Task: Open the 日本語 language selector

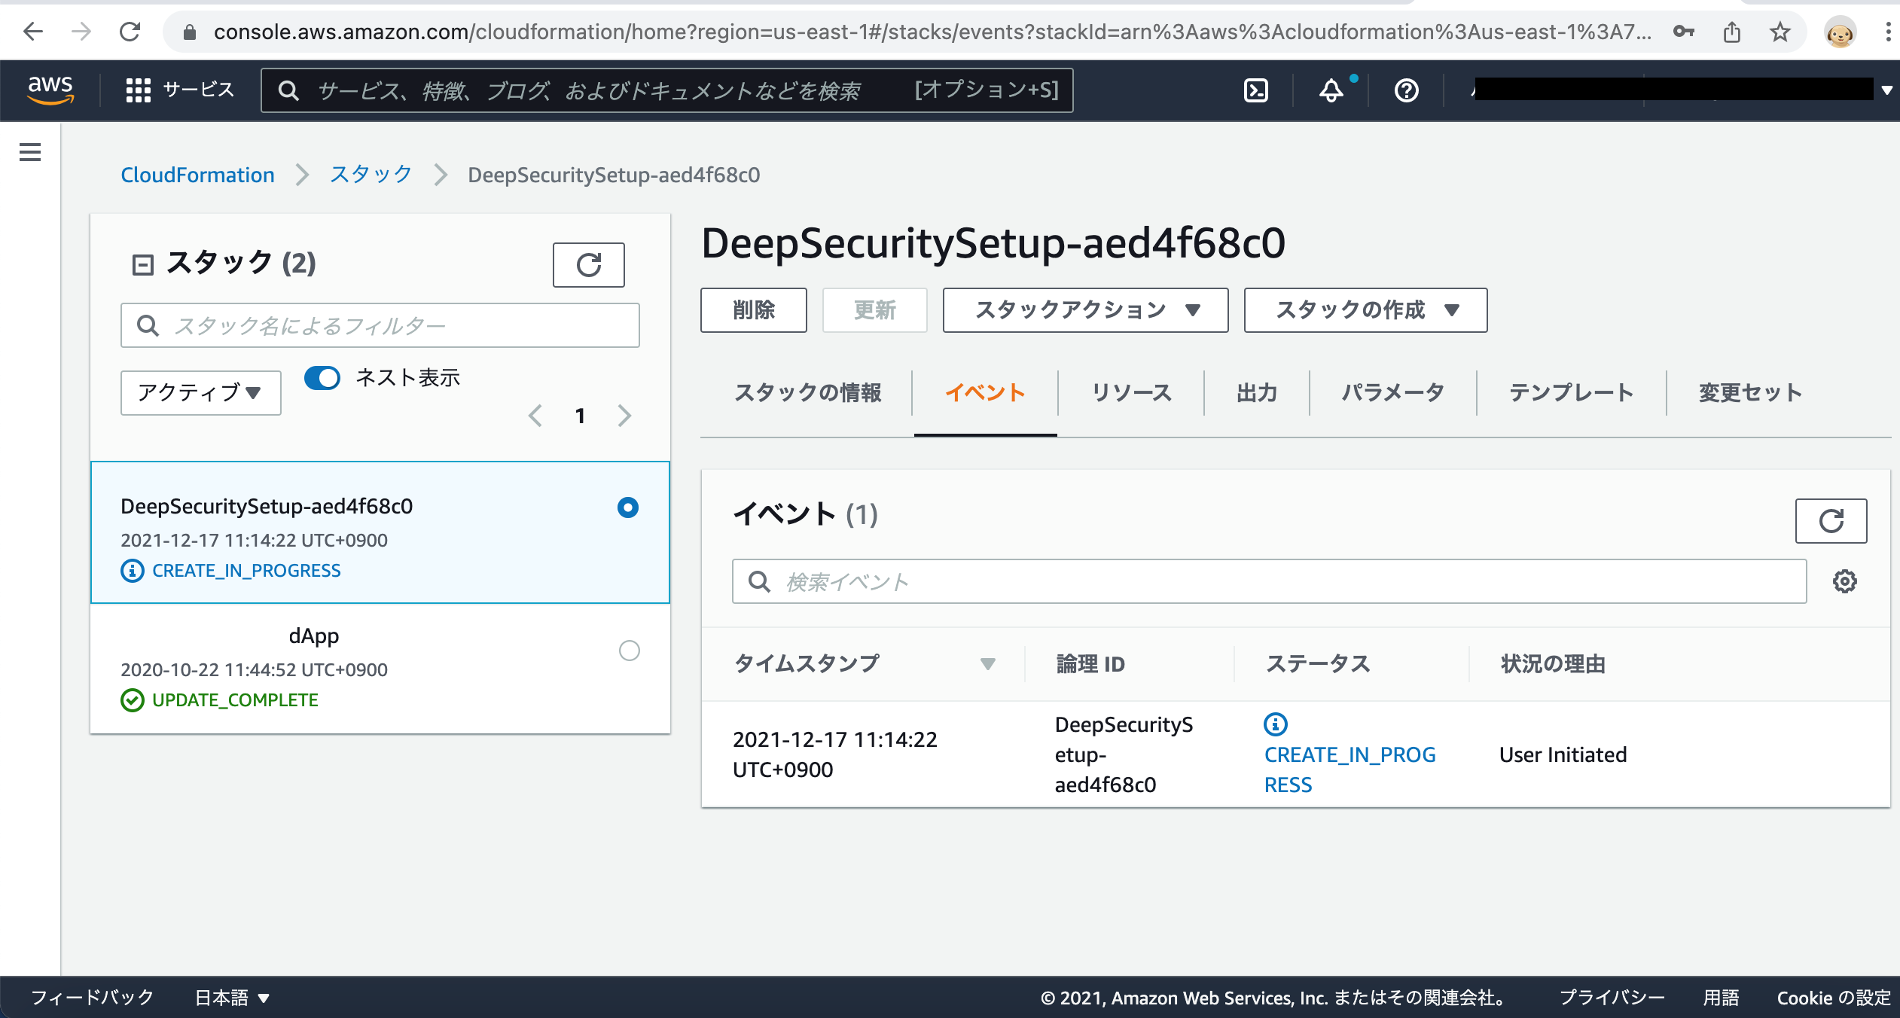Action: point(232,998)
